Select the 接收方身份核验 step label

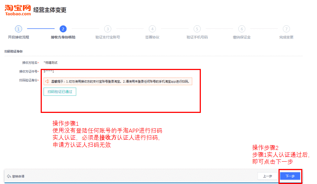point(63,37)
